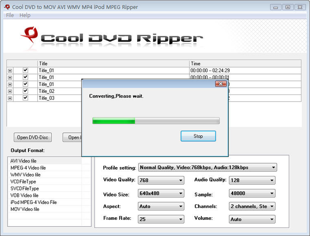Open the Volume dropdown
This screenshot has width=310, height=236.
252,219
